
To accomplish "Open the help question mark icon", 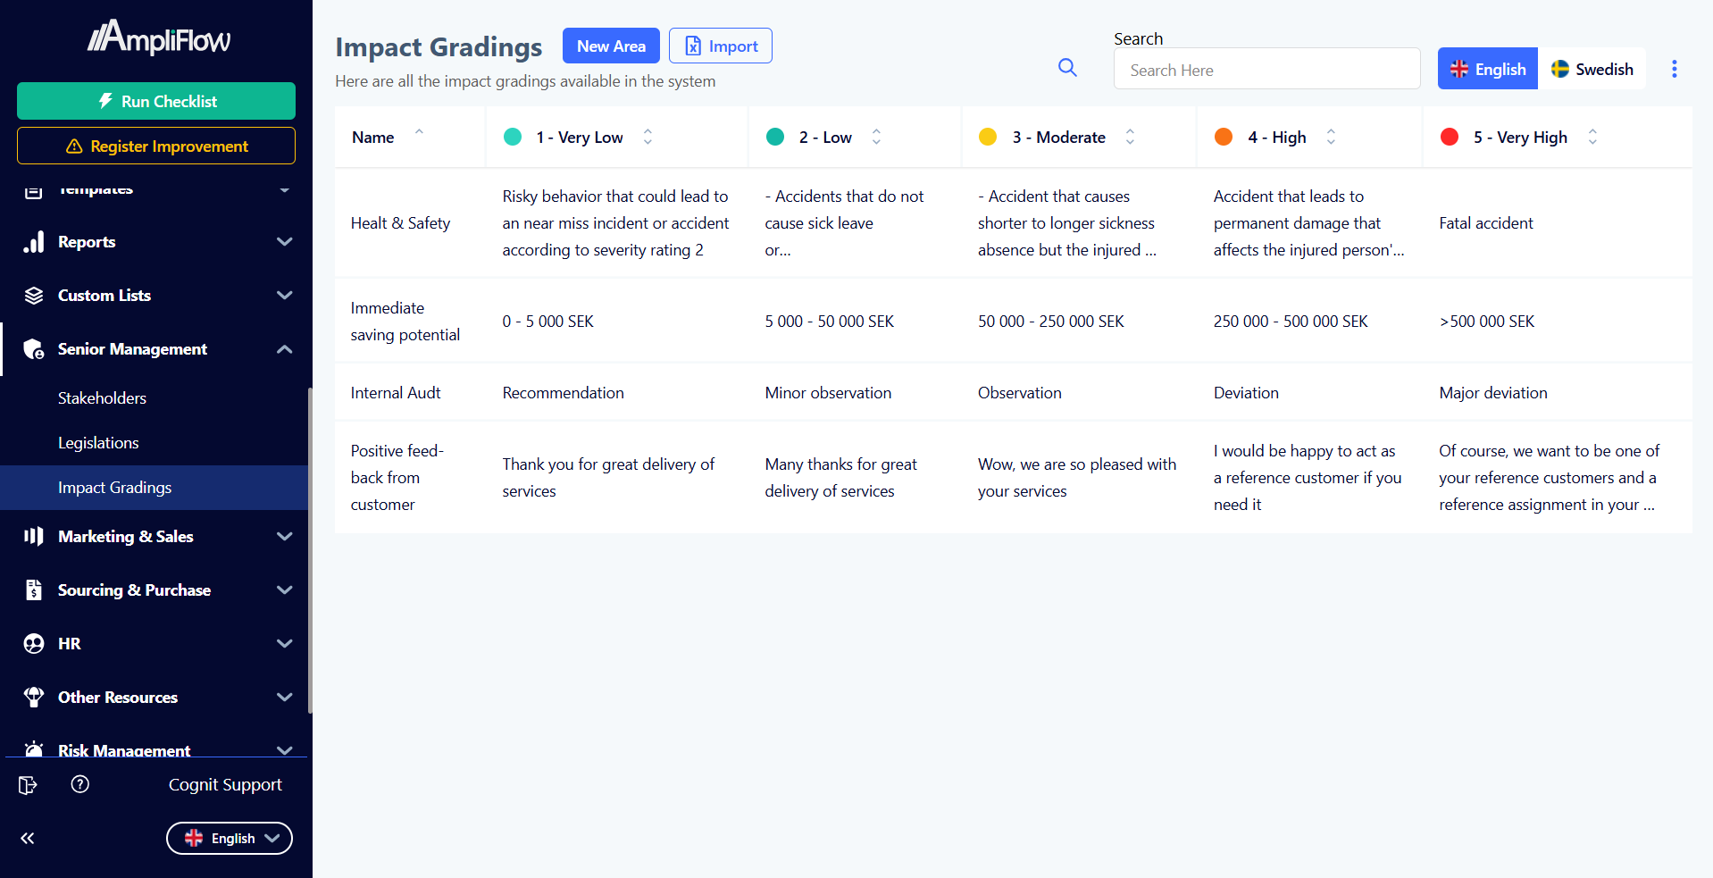I will point(80,784).
